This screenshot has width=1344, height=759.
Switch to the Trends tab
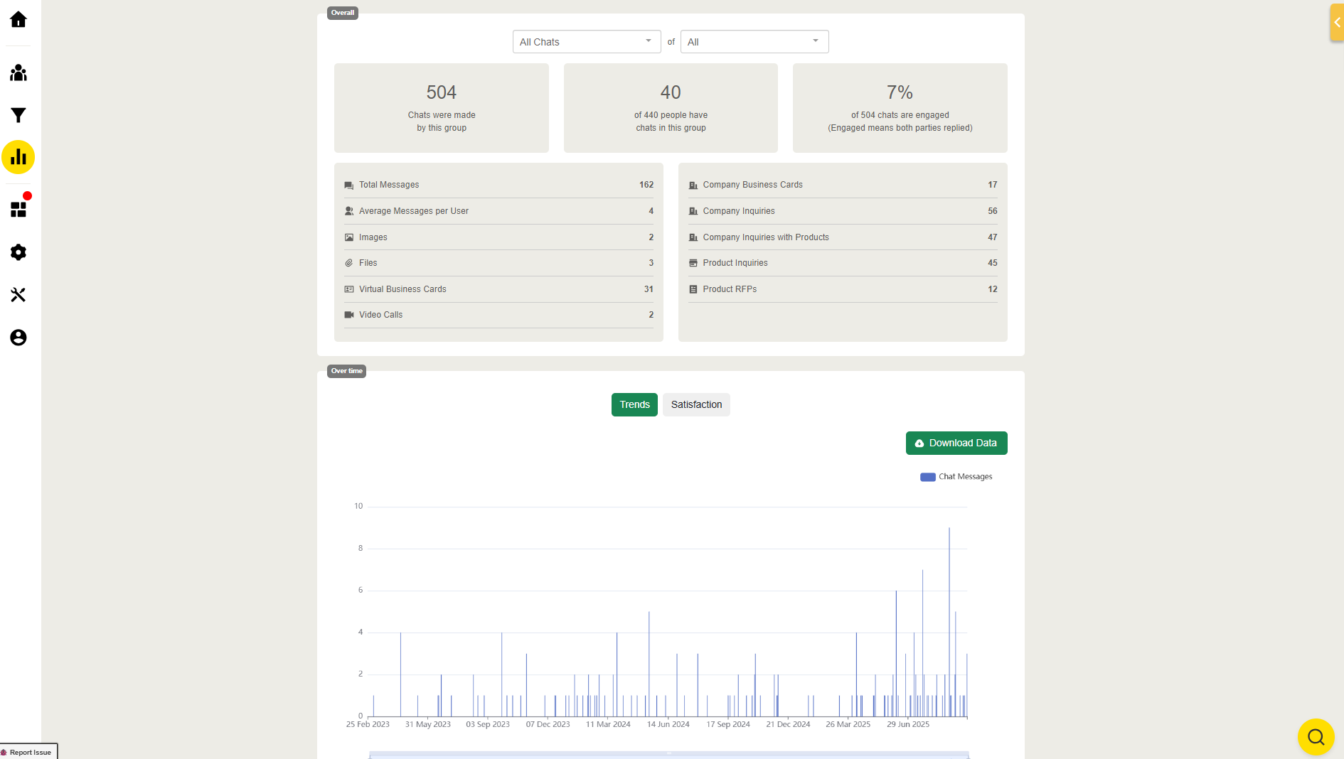click(x=634, y=404)
